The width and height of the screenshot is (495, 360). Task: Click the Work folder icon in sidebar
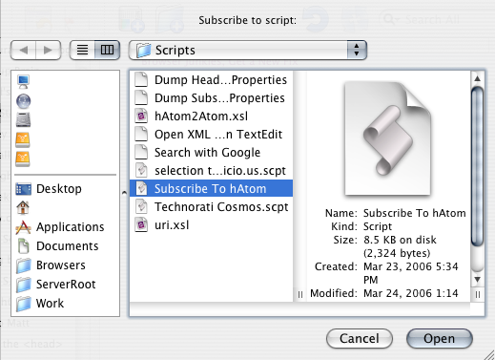[x=24, y=304]
